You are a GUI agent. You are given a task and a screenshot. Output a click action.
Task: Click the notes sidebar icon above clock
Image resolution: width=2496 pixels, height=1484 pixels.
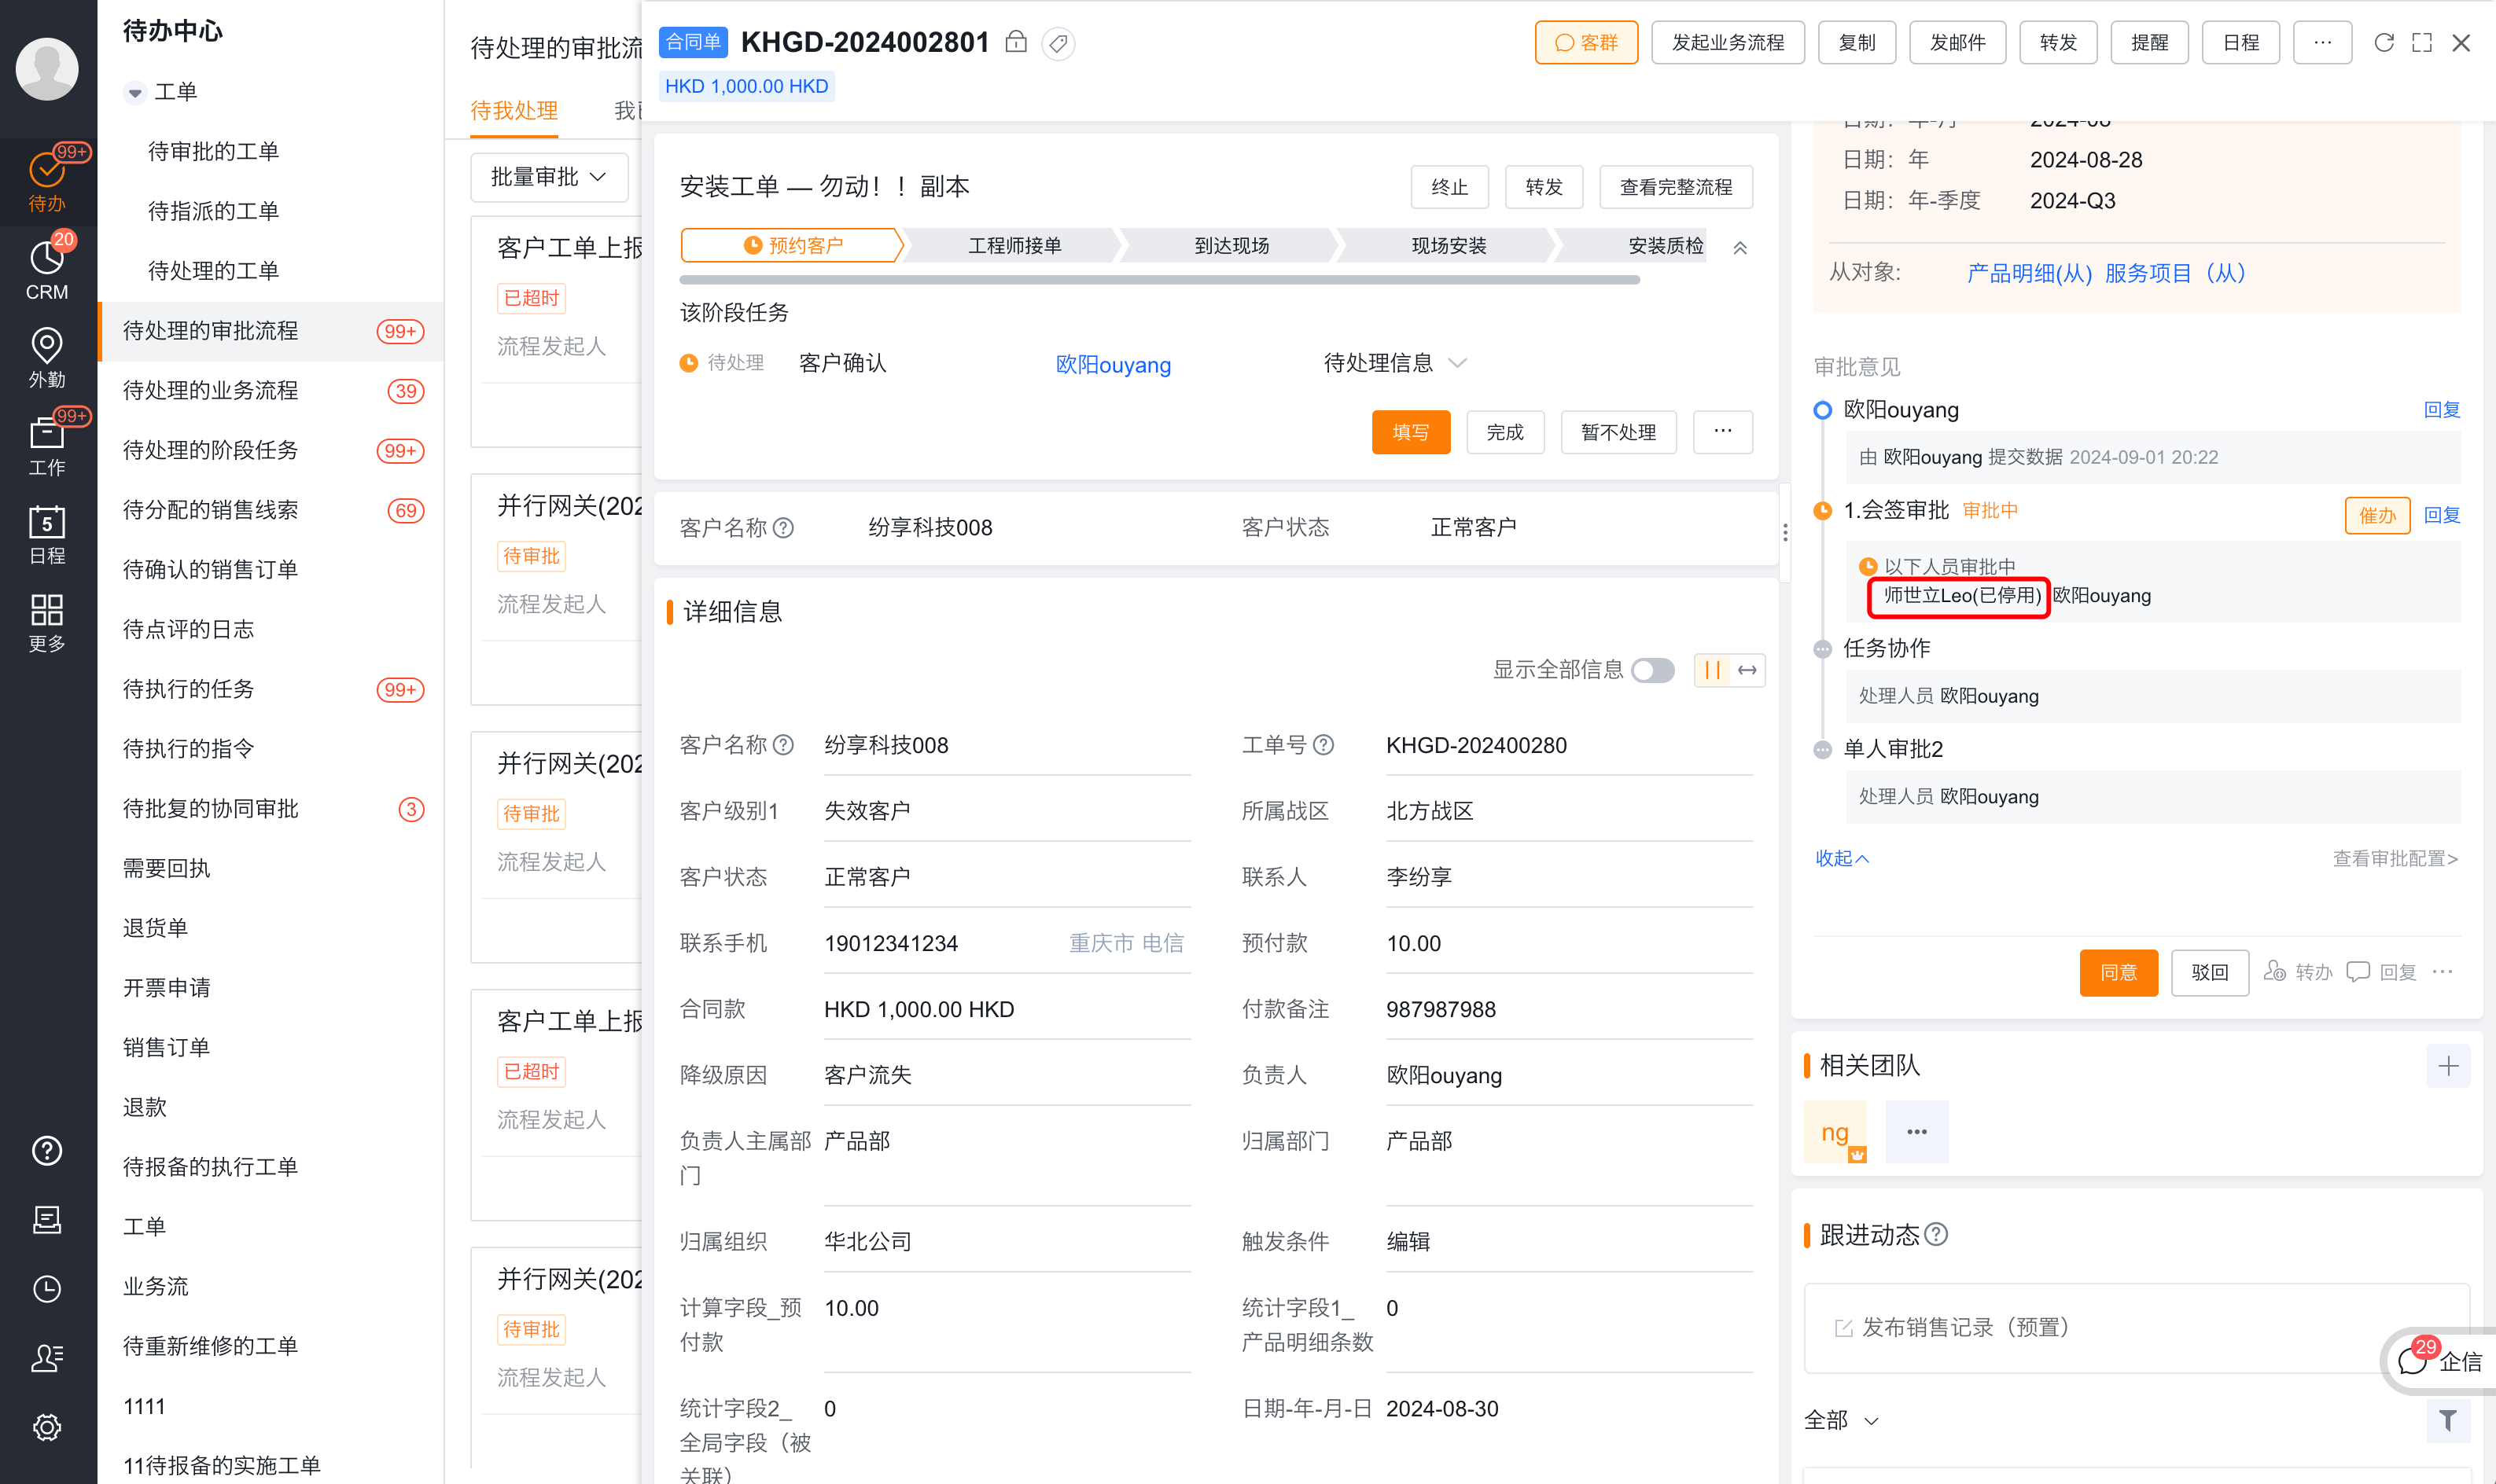pos(47,1220)
